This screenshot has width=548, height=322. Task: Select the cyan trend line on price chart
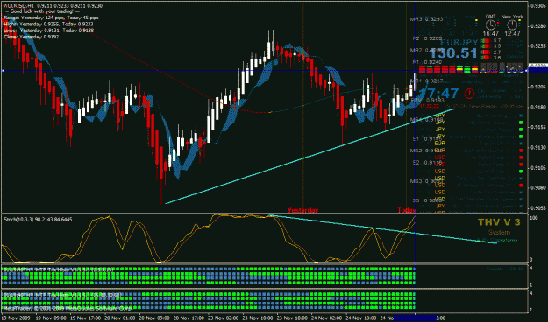click(x=310, y=156)
